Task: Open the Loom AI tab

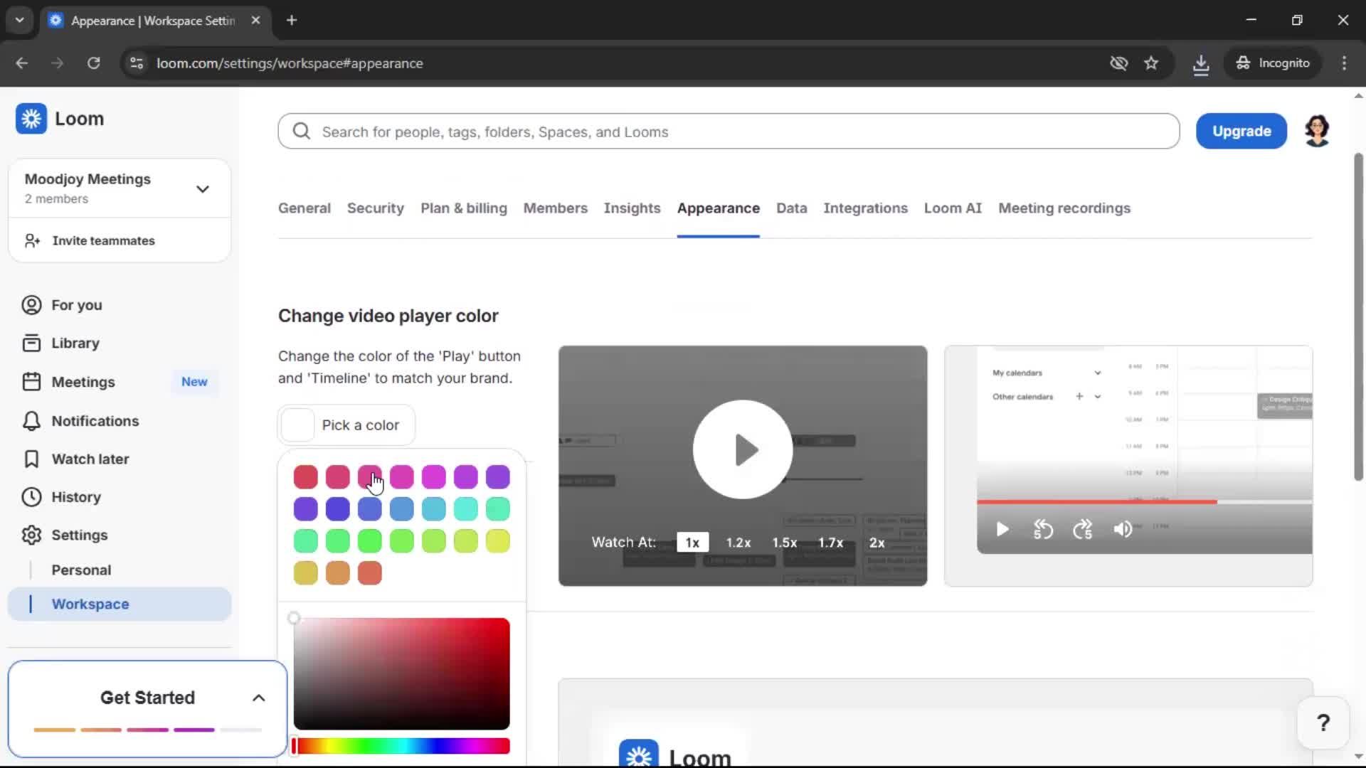Action: point(953,208)
